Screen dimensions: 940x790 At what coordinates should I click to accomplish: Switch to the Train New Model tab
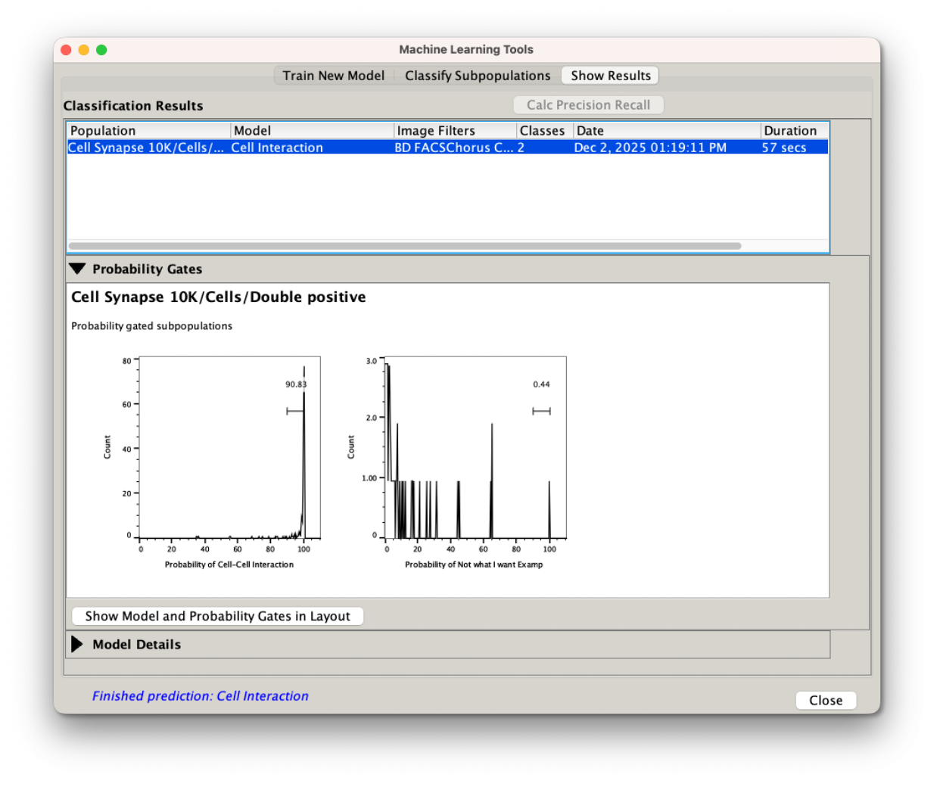(333, 76)
